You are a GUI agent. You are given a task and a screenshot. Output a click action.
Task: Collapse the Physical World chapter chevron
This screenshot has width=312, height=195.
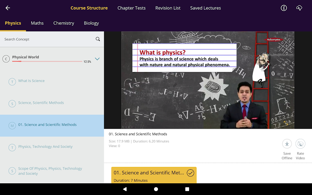click(x=97, y=59)
